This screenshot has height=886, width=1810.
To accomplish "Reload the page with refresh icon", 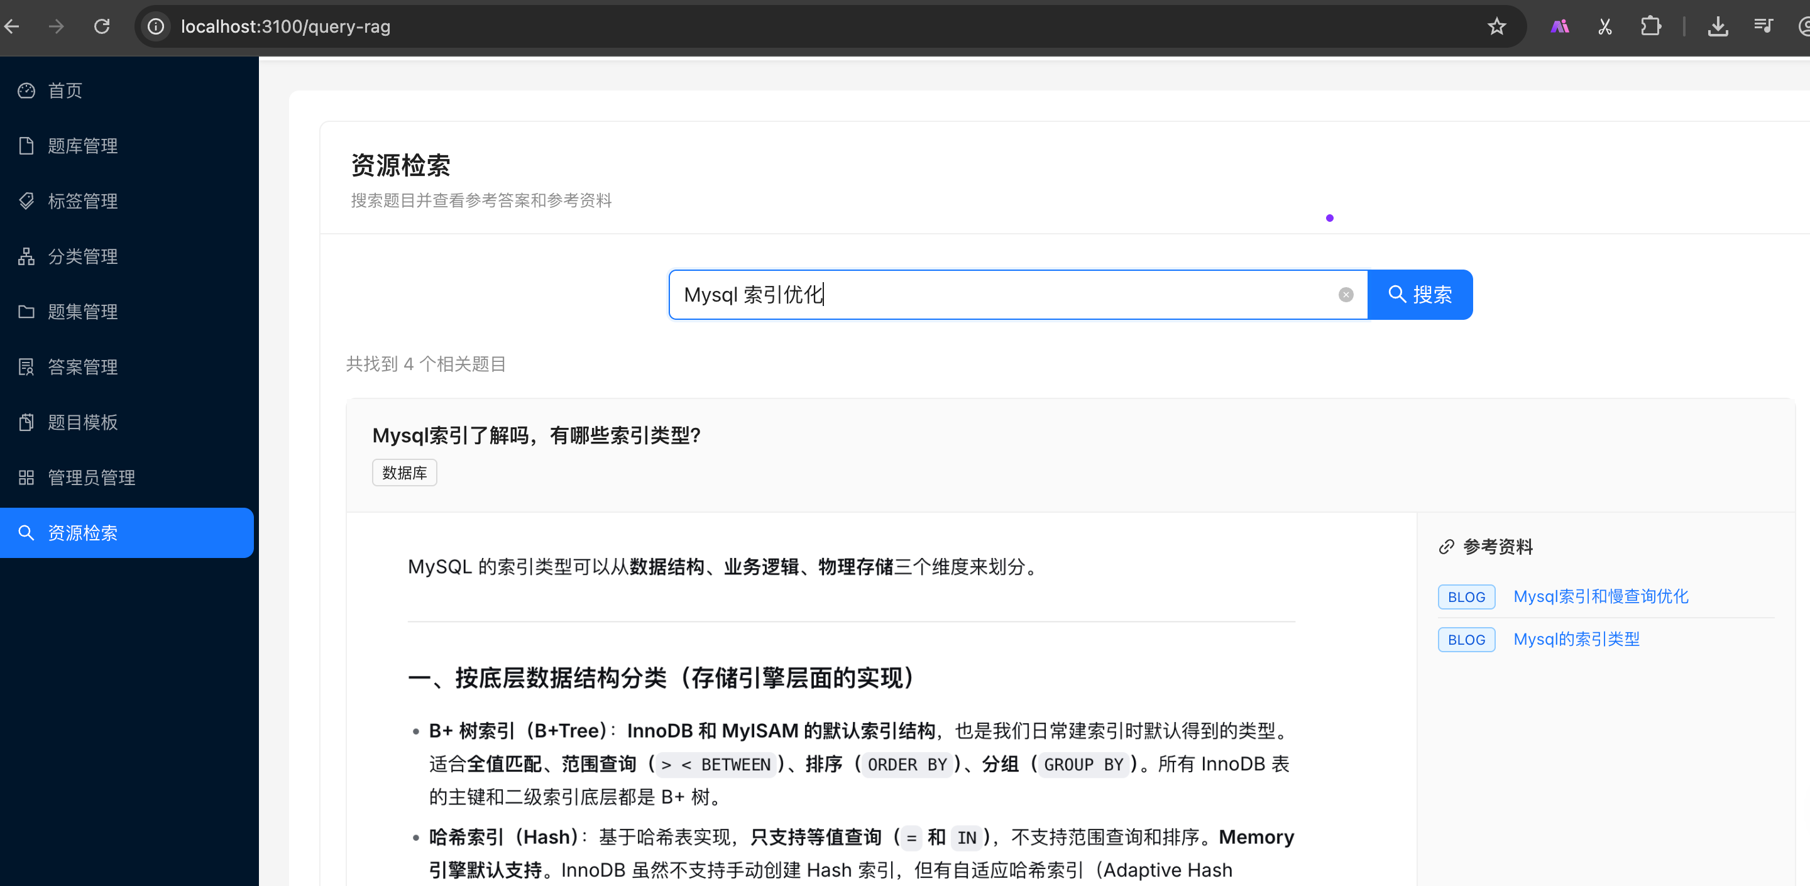I will (x=102, y=26).
